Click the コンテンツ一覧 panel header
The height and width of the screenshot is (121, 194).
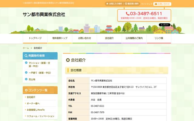[x=40, y=90]
